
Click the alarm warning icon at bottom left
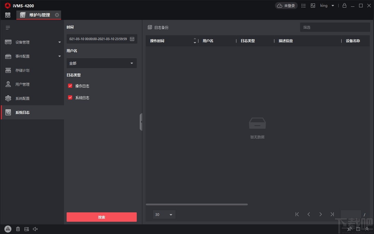(8, 229)
